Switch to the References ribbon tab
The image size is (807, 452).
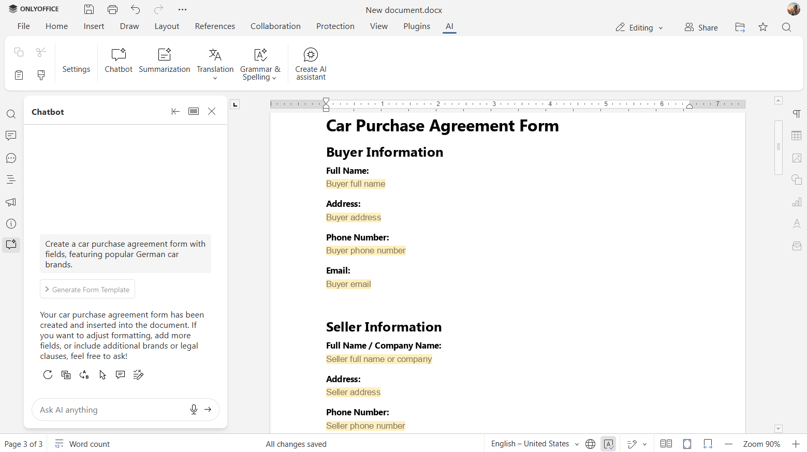[x=215, y=26]
